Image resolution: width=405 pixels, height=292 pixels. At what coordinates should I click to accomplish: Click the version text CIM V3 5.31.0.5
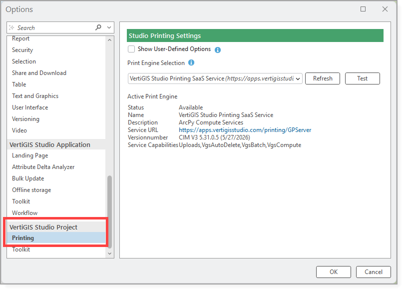pyautogui.click(x=214, y=137)
